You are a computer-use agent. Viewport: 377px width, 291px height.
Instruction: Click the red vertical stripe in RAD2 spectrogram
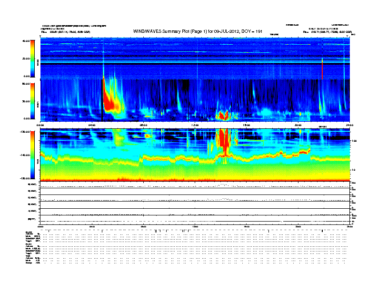(322, 68)
